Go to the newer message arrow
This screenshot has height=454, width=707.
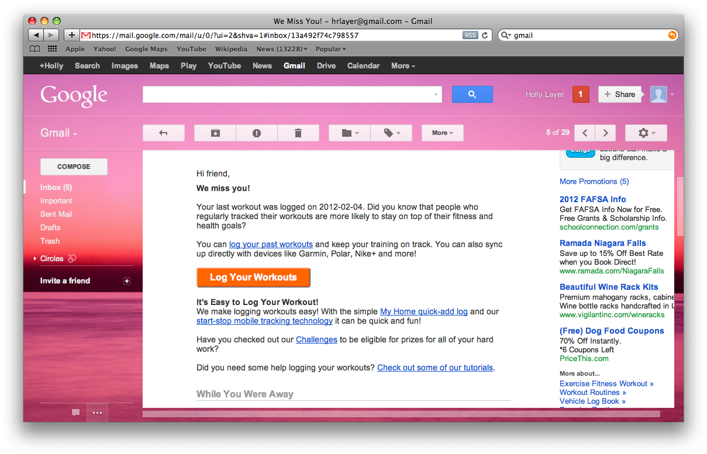(585, 133)
